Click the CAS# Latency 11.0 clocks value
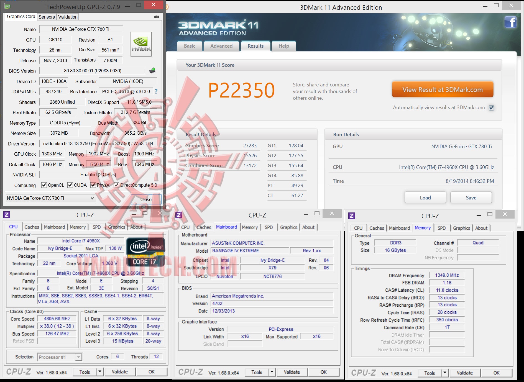Image resolution: width=524 pixels, height=382 pixels. click(447, 290)
